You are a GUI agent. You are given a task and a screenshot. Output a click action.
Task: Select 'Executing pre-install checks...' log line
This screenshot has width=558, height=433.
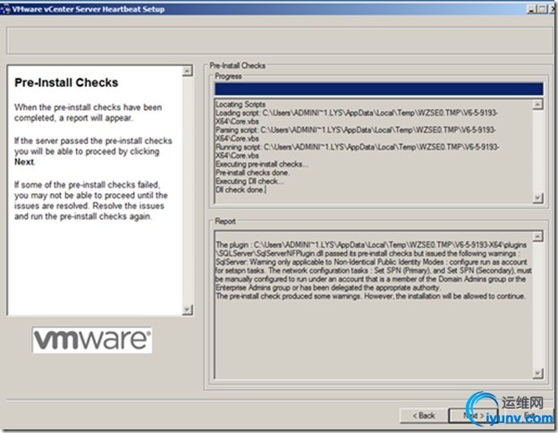coord(262,164)
